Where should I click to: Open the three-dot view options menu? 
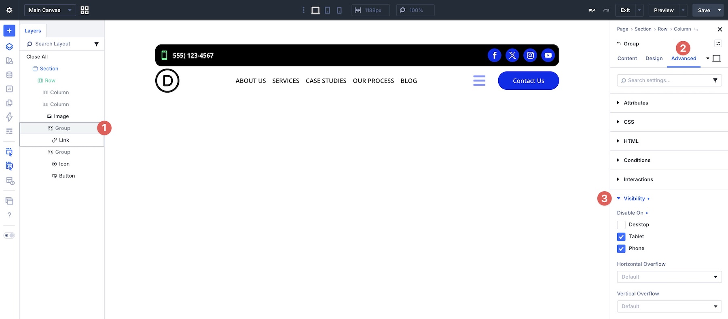(x=304, y=10)
